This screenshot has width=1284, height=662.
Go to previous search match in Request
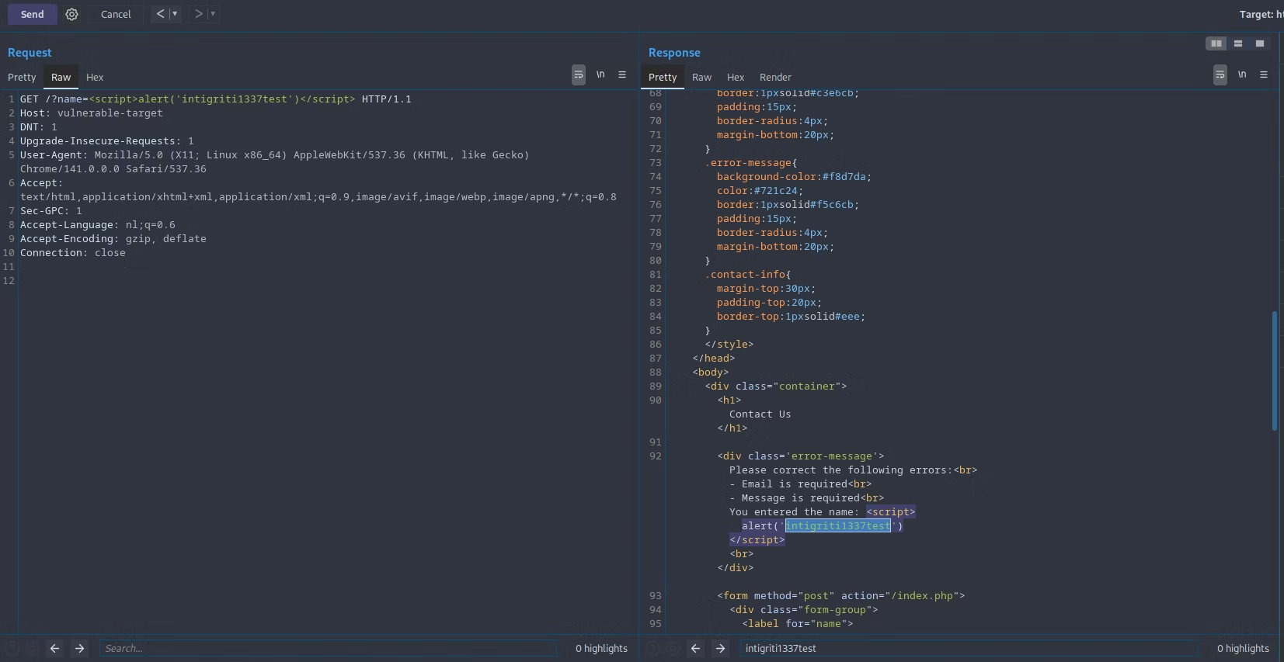(x=54, y=648)
